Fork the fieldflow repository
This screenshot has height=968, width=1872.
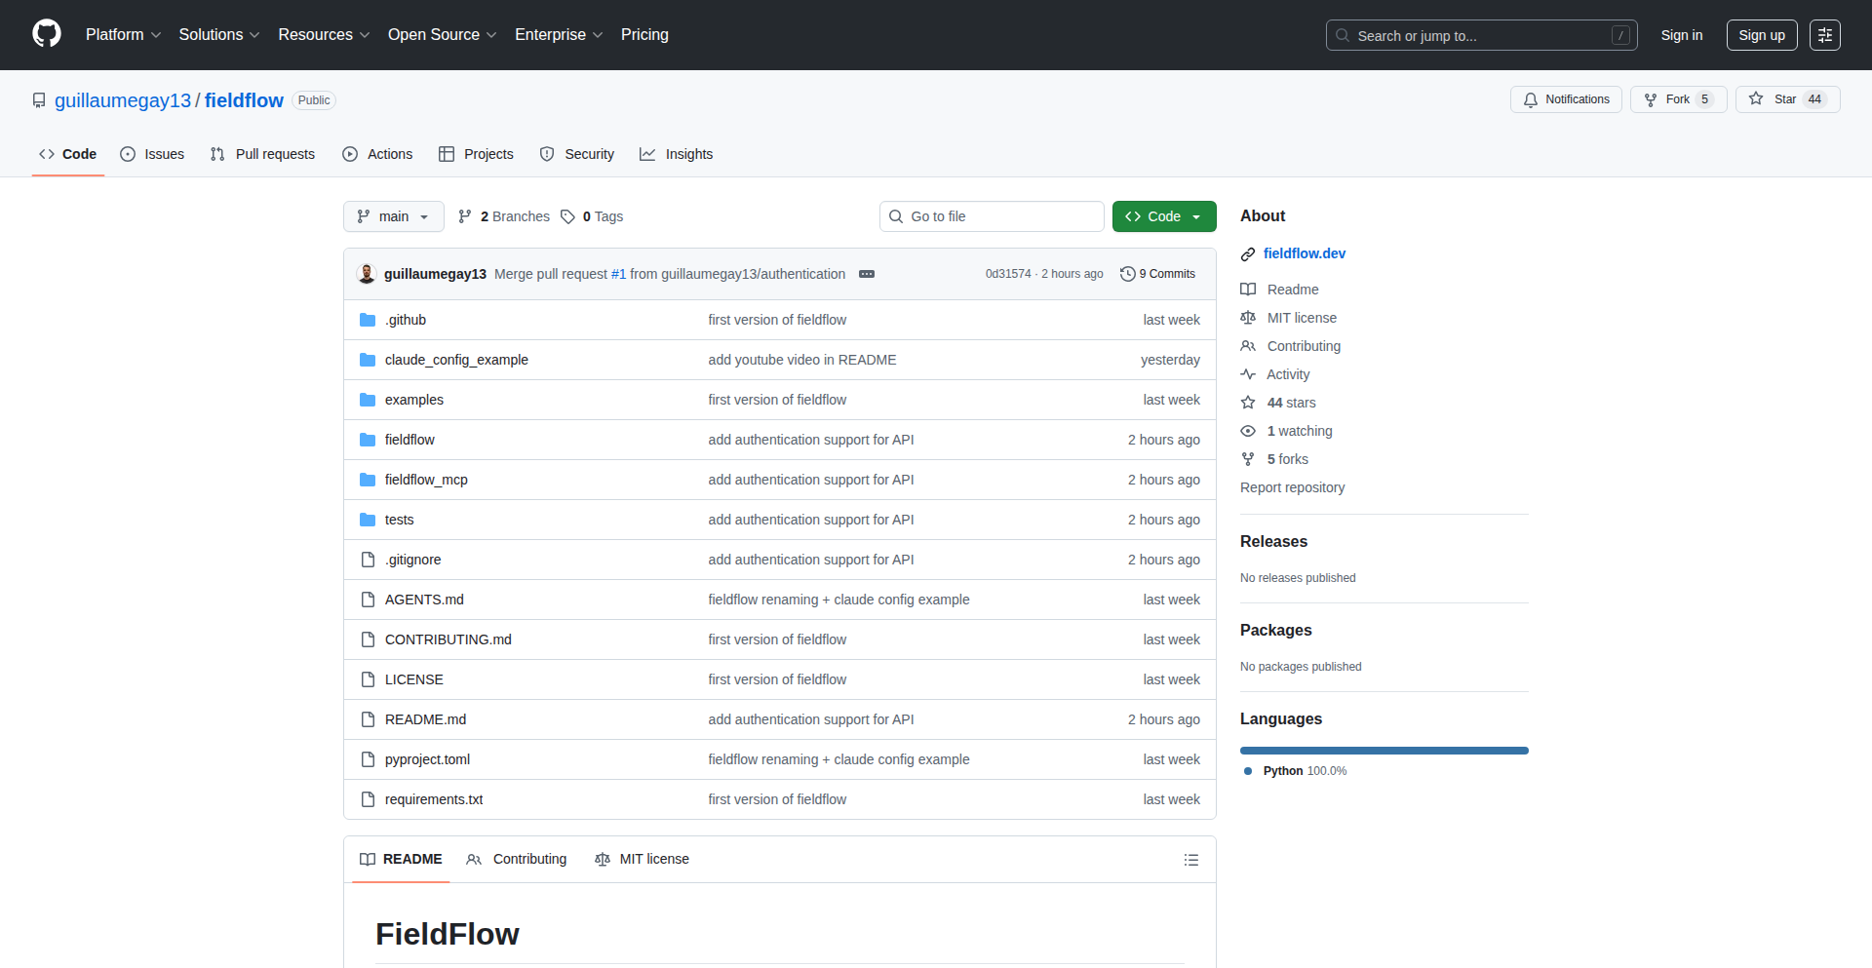(1678, 99)
